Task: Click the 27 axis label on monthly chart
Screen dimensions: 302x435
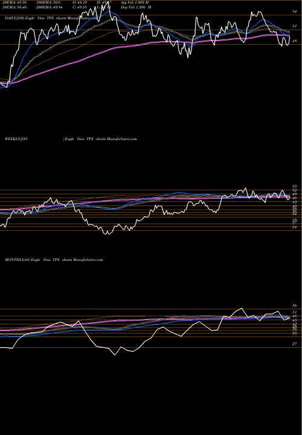Action: pos(295,344)
